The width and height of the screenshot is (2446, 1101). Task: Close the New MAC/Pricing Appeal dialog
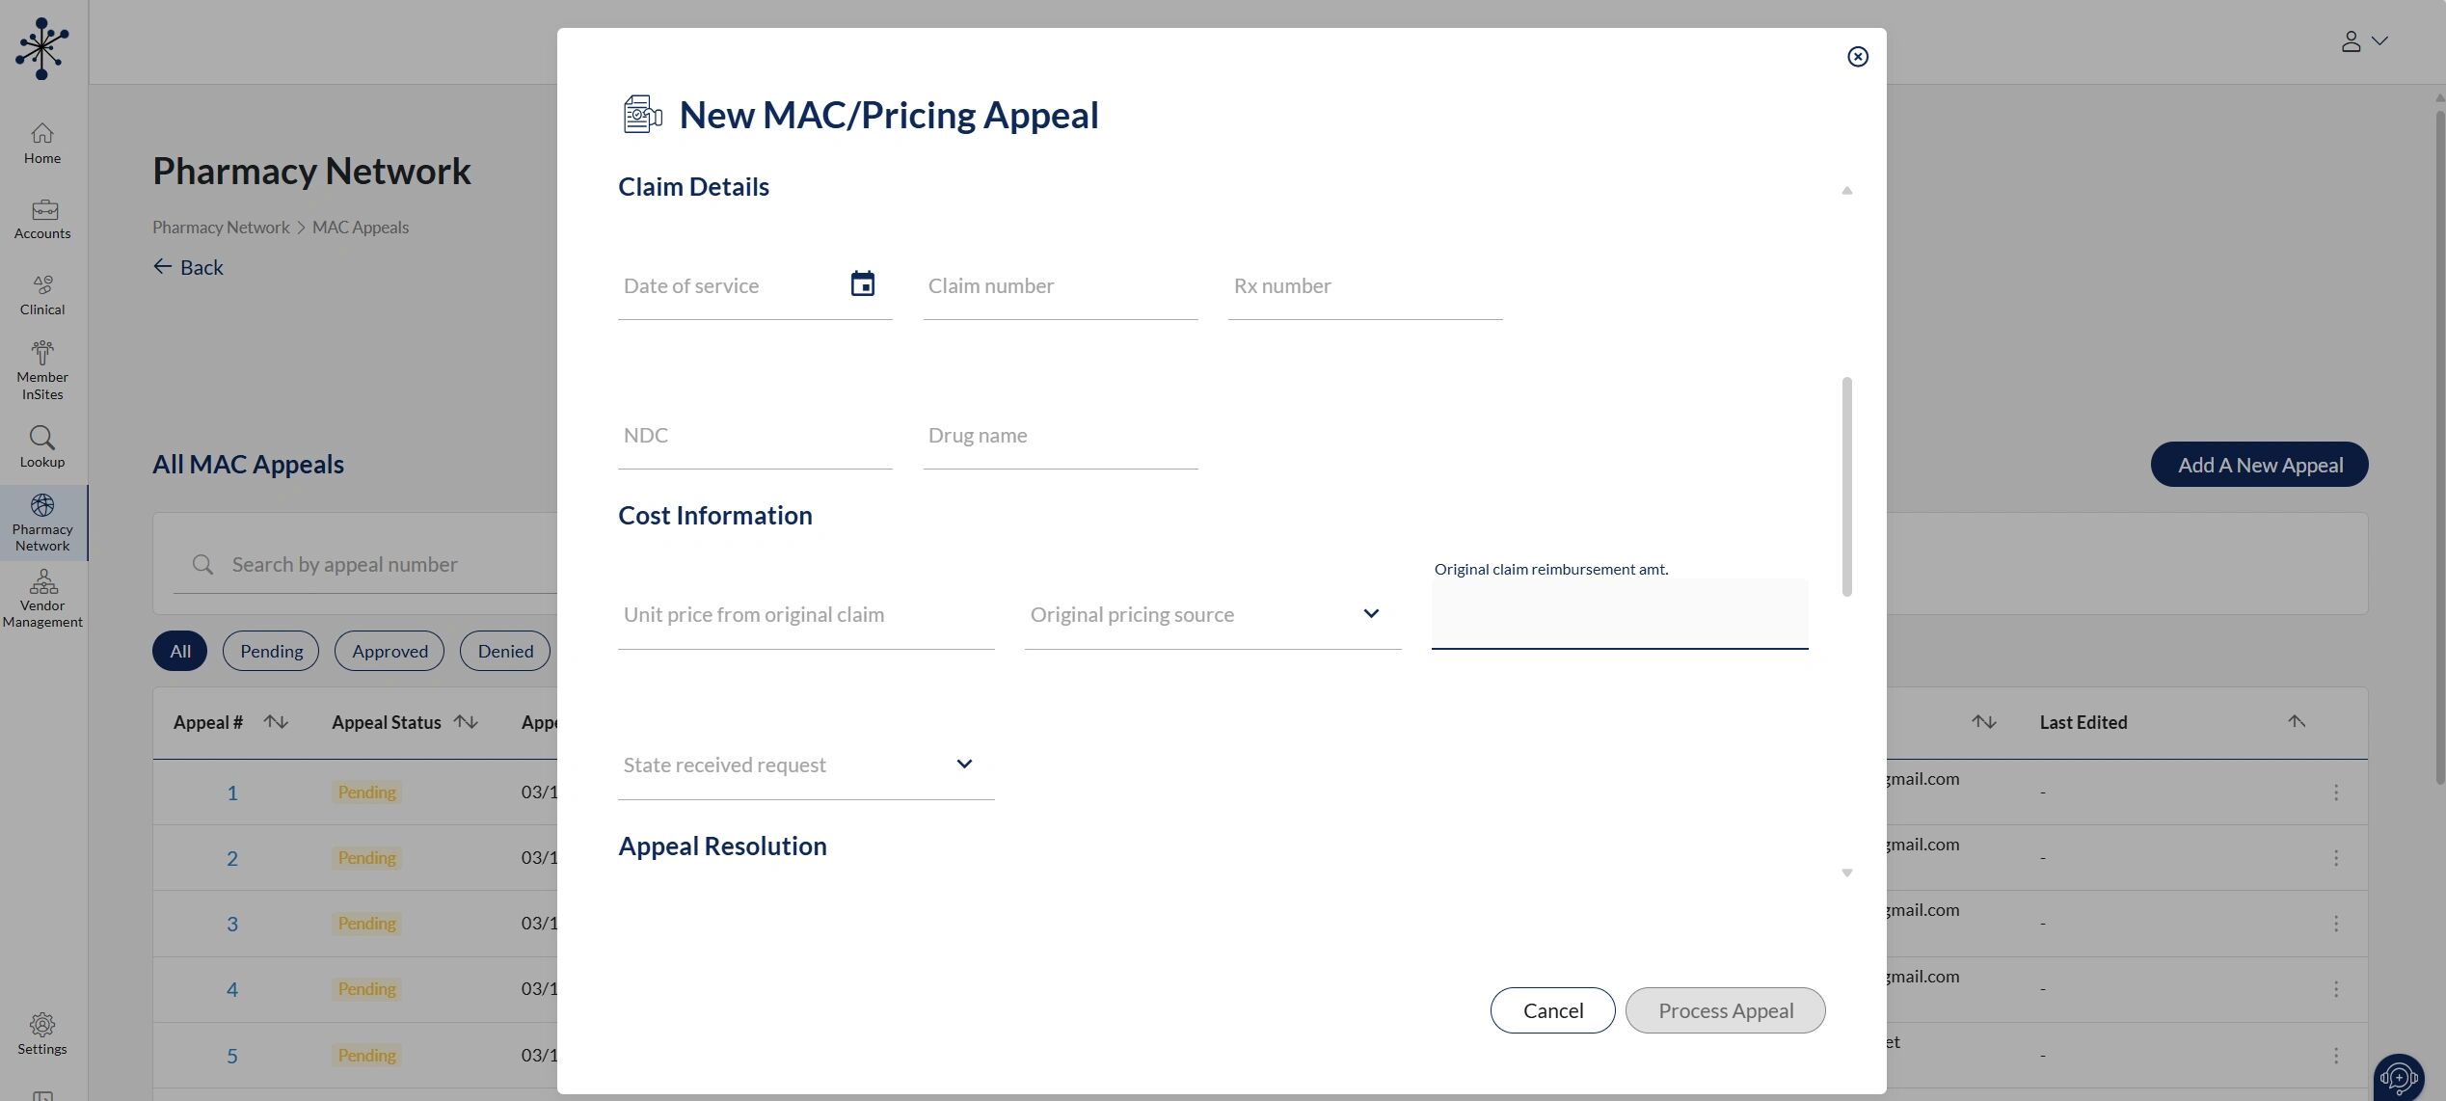1857,57
